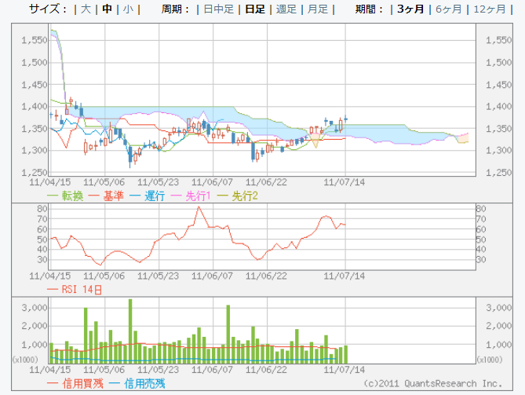The image size is (525, 395).
Task: Set the chart period to 3ヶ月
Action: click(x=410, y=9)
